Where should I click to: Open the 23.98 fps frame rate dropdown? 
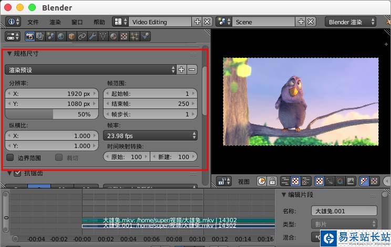(150, 135)
